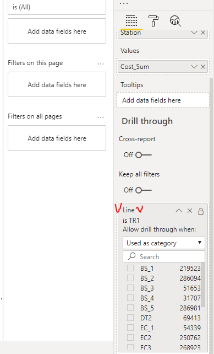Remove the Station field
Image resolution: width=214 pixels, height=354 pixels.
pos(203,33)
